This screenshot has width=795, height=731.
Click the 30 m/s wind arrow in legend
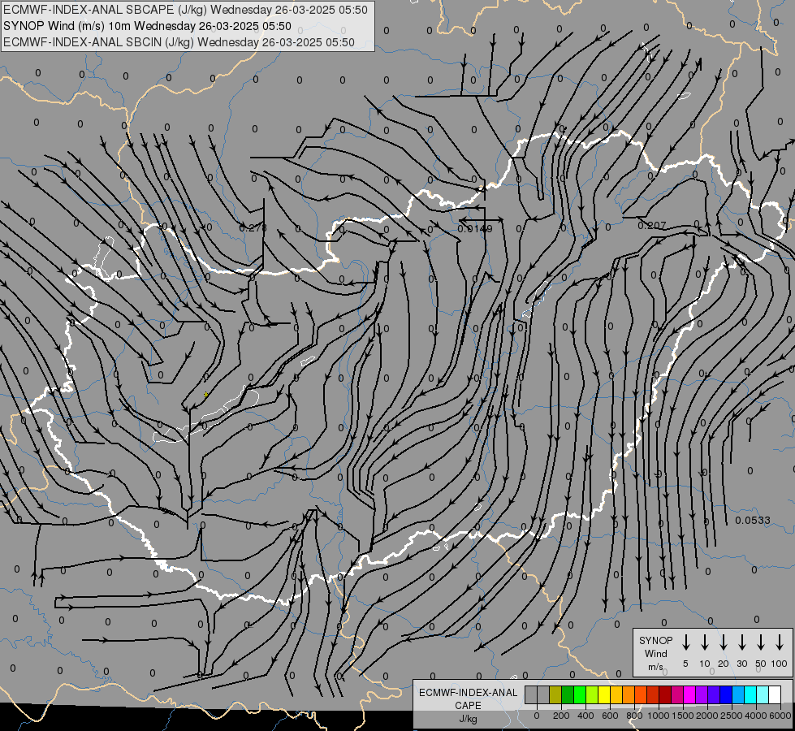[741, 642]
